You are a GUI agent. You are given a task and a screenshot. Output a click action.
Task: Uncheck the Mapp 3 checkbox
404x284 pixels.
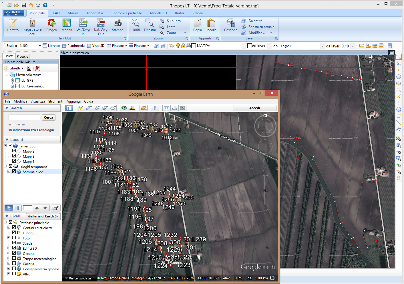[x=14, y=156]
